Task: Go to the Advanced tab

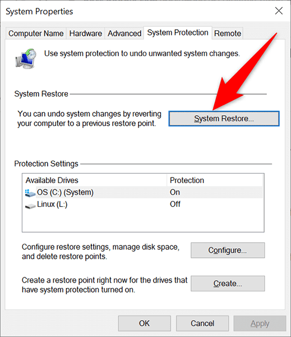Action: tap(124, 34)
